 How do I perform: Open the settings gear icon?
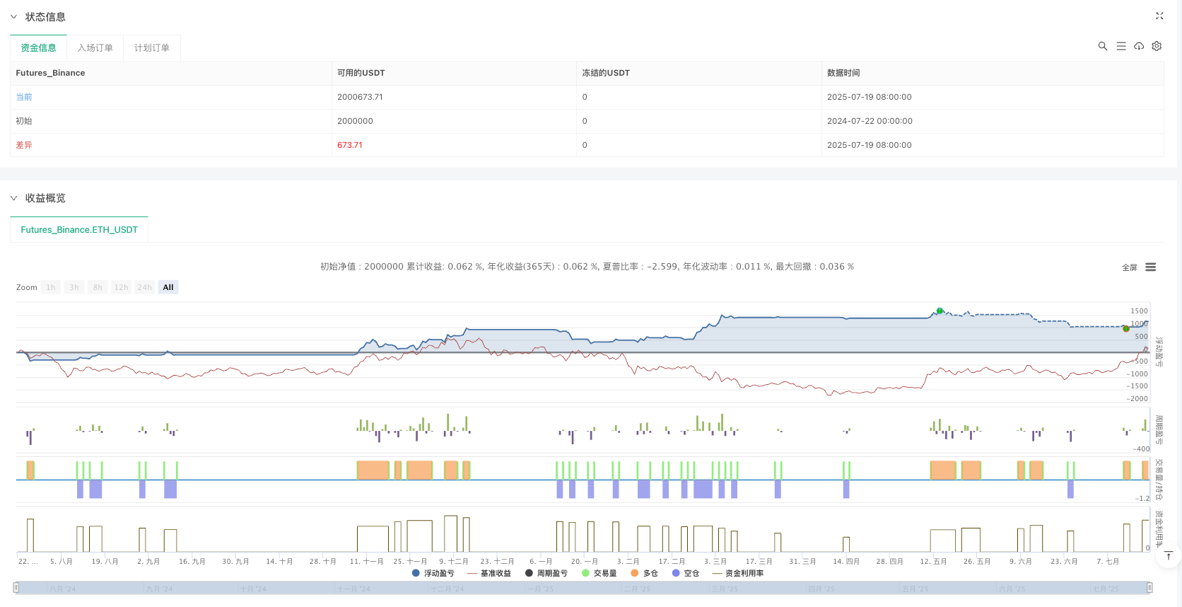coord(1157,46)
